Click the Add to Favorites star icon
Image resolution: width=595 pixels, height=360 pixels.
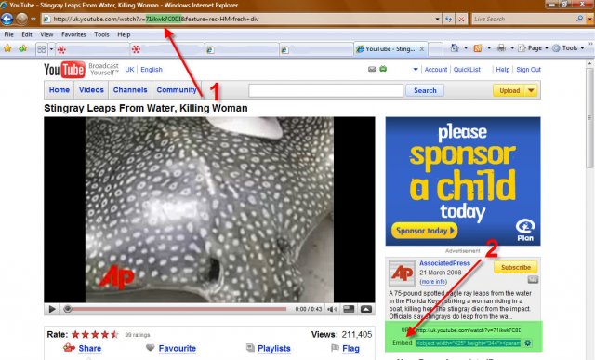pos(23,48)
